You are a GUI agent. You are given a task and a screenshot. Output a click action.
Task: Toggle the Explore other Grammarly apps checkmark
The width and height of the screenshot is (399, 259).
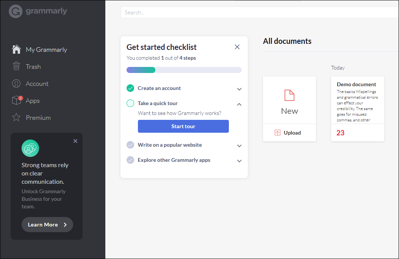tap(130, 160)
